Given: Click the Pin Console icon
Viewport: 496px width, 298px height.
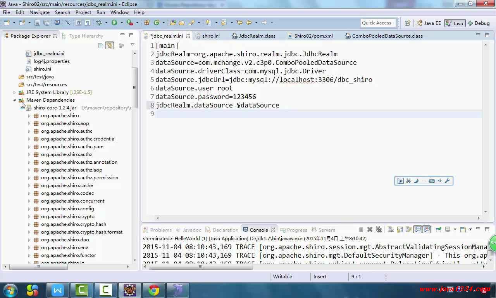Looking at the screenshot, I should 438,230.
